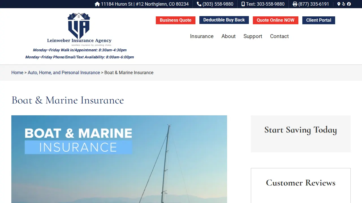Click the Leinweber Insurance Agency logo
Screen dimensions: 362x203
pyautogui.click(x=79, y=29)
